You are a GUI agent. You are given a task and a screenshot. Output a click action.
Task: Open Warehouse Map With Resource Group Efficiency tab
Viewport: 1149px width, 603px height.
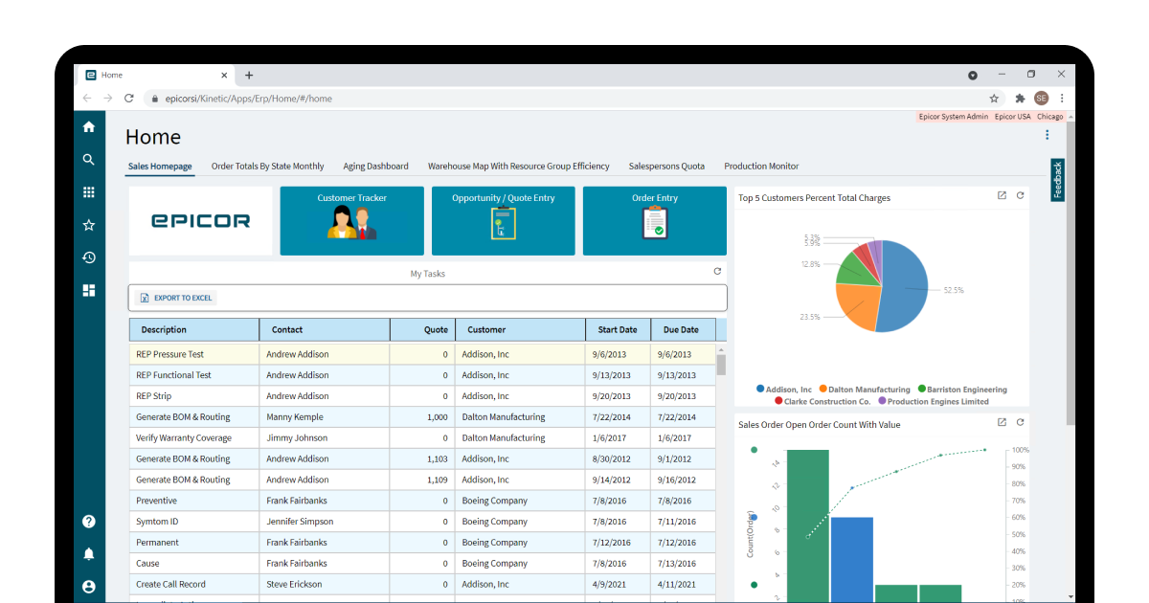coord(519,167)
